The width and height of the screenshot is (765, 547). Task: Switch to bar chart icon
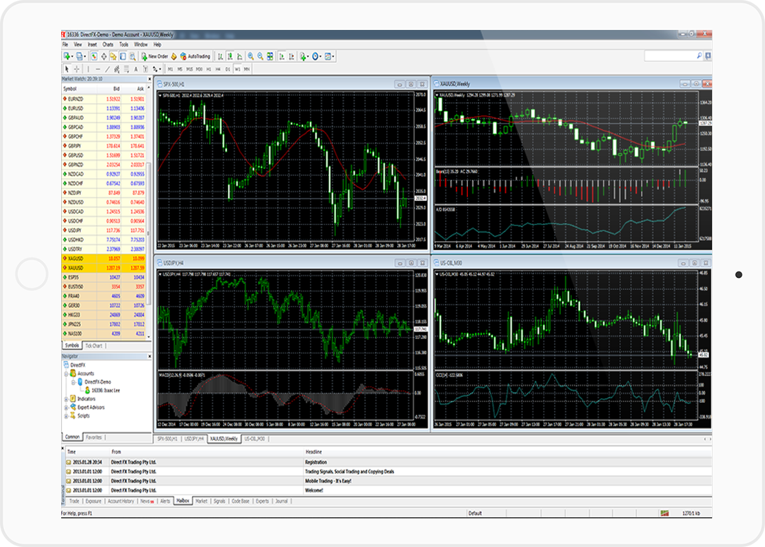coord(221,56)
